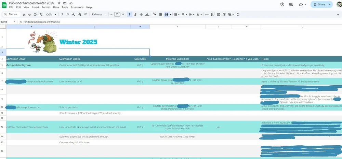
Task: Open Raleway font family dropdown
Action: click(x=99, y=14)
